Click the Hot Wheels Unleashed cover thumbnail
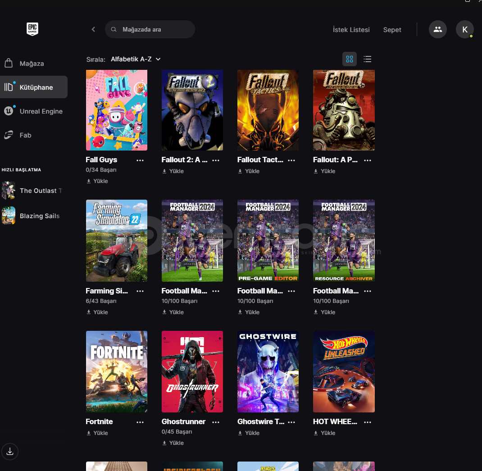482x471 pixels. pyautogui.click(x=344, y=371)
